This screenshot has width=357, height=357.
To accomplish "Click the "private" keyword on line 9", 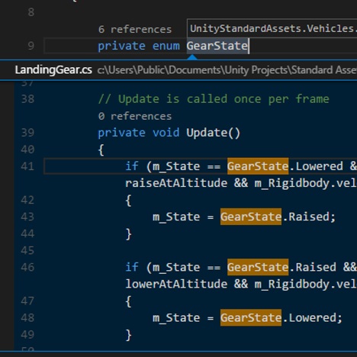I will pyautogui.click(x=121, y=47).
